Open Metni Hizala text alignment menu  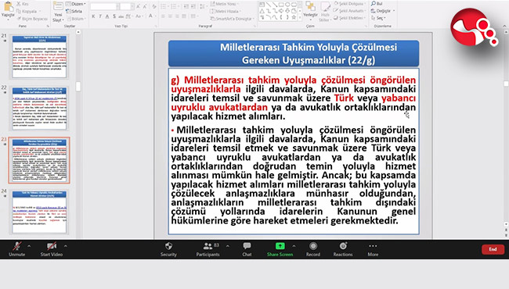pyautogui.click(x=225, y=12)
